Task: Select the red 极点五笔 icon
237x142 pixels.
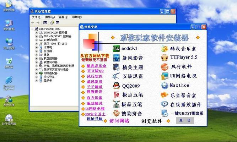Action: tap(116, 95)
